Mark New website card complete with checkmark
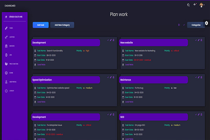This screenshot has height=140, width=210. (x=196, y=40)
